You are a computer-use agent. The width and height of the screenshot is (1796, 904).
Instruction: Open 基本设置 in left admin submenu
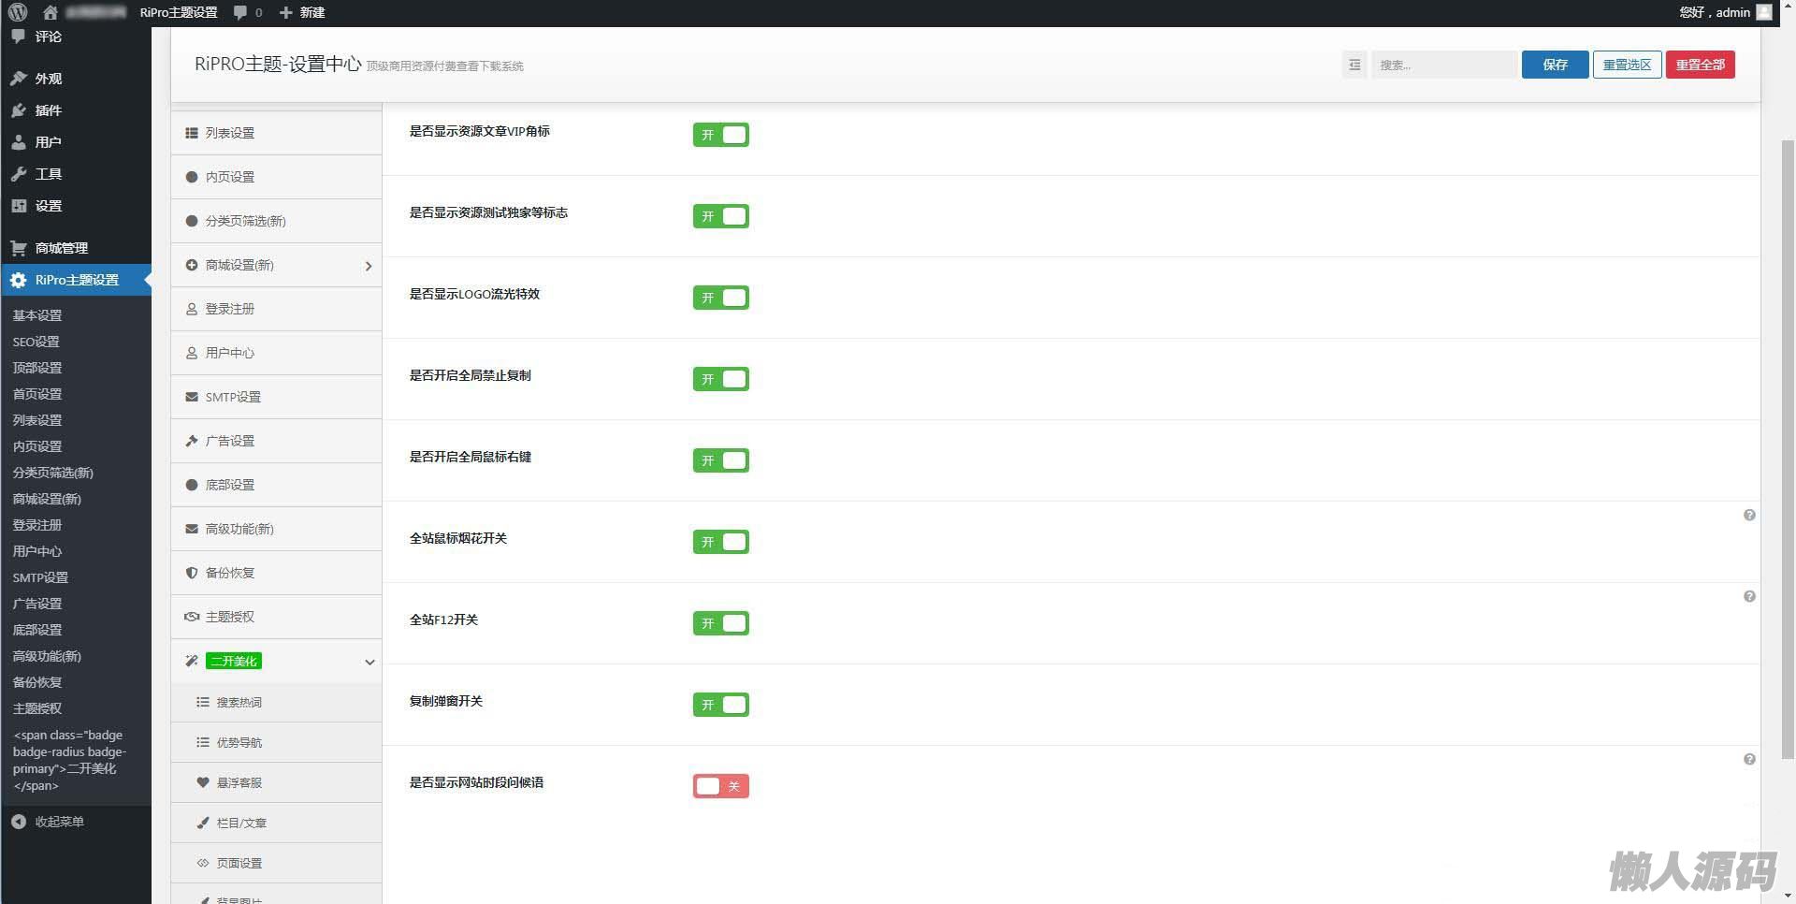pyautogui.click(x=37, y=315)
